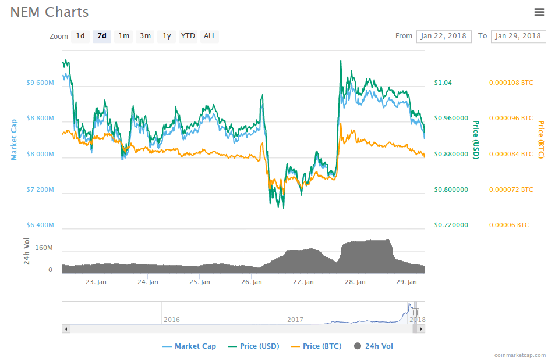Select the 1d zoom option
This screenshot has height=358, width=555.
pos(80,36)
